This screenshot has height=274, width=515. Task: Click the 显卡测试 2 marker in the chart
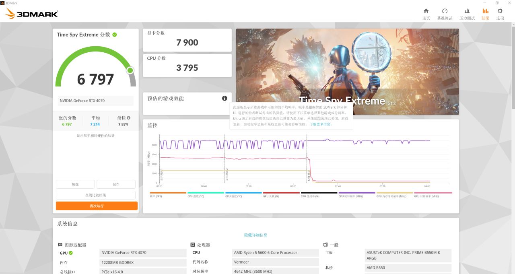click(227, 175)
